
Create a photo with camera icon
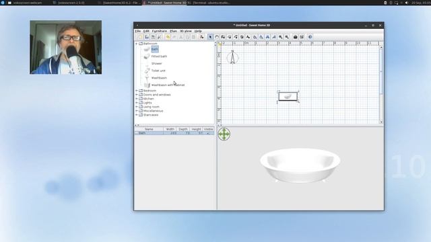pos(295,37)
